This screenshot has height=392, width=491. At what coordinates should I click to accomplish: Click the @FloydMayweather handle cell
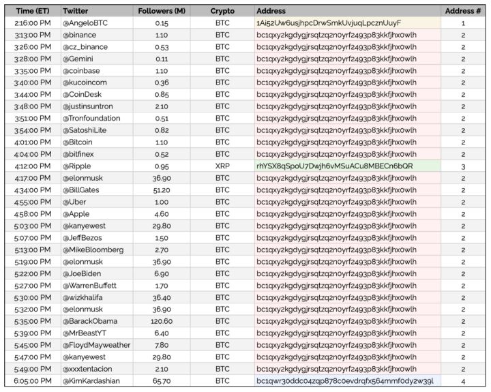pyautogui.click(x=96, y=345)
